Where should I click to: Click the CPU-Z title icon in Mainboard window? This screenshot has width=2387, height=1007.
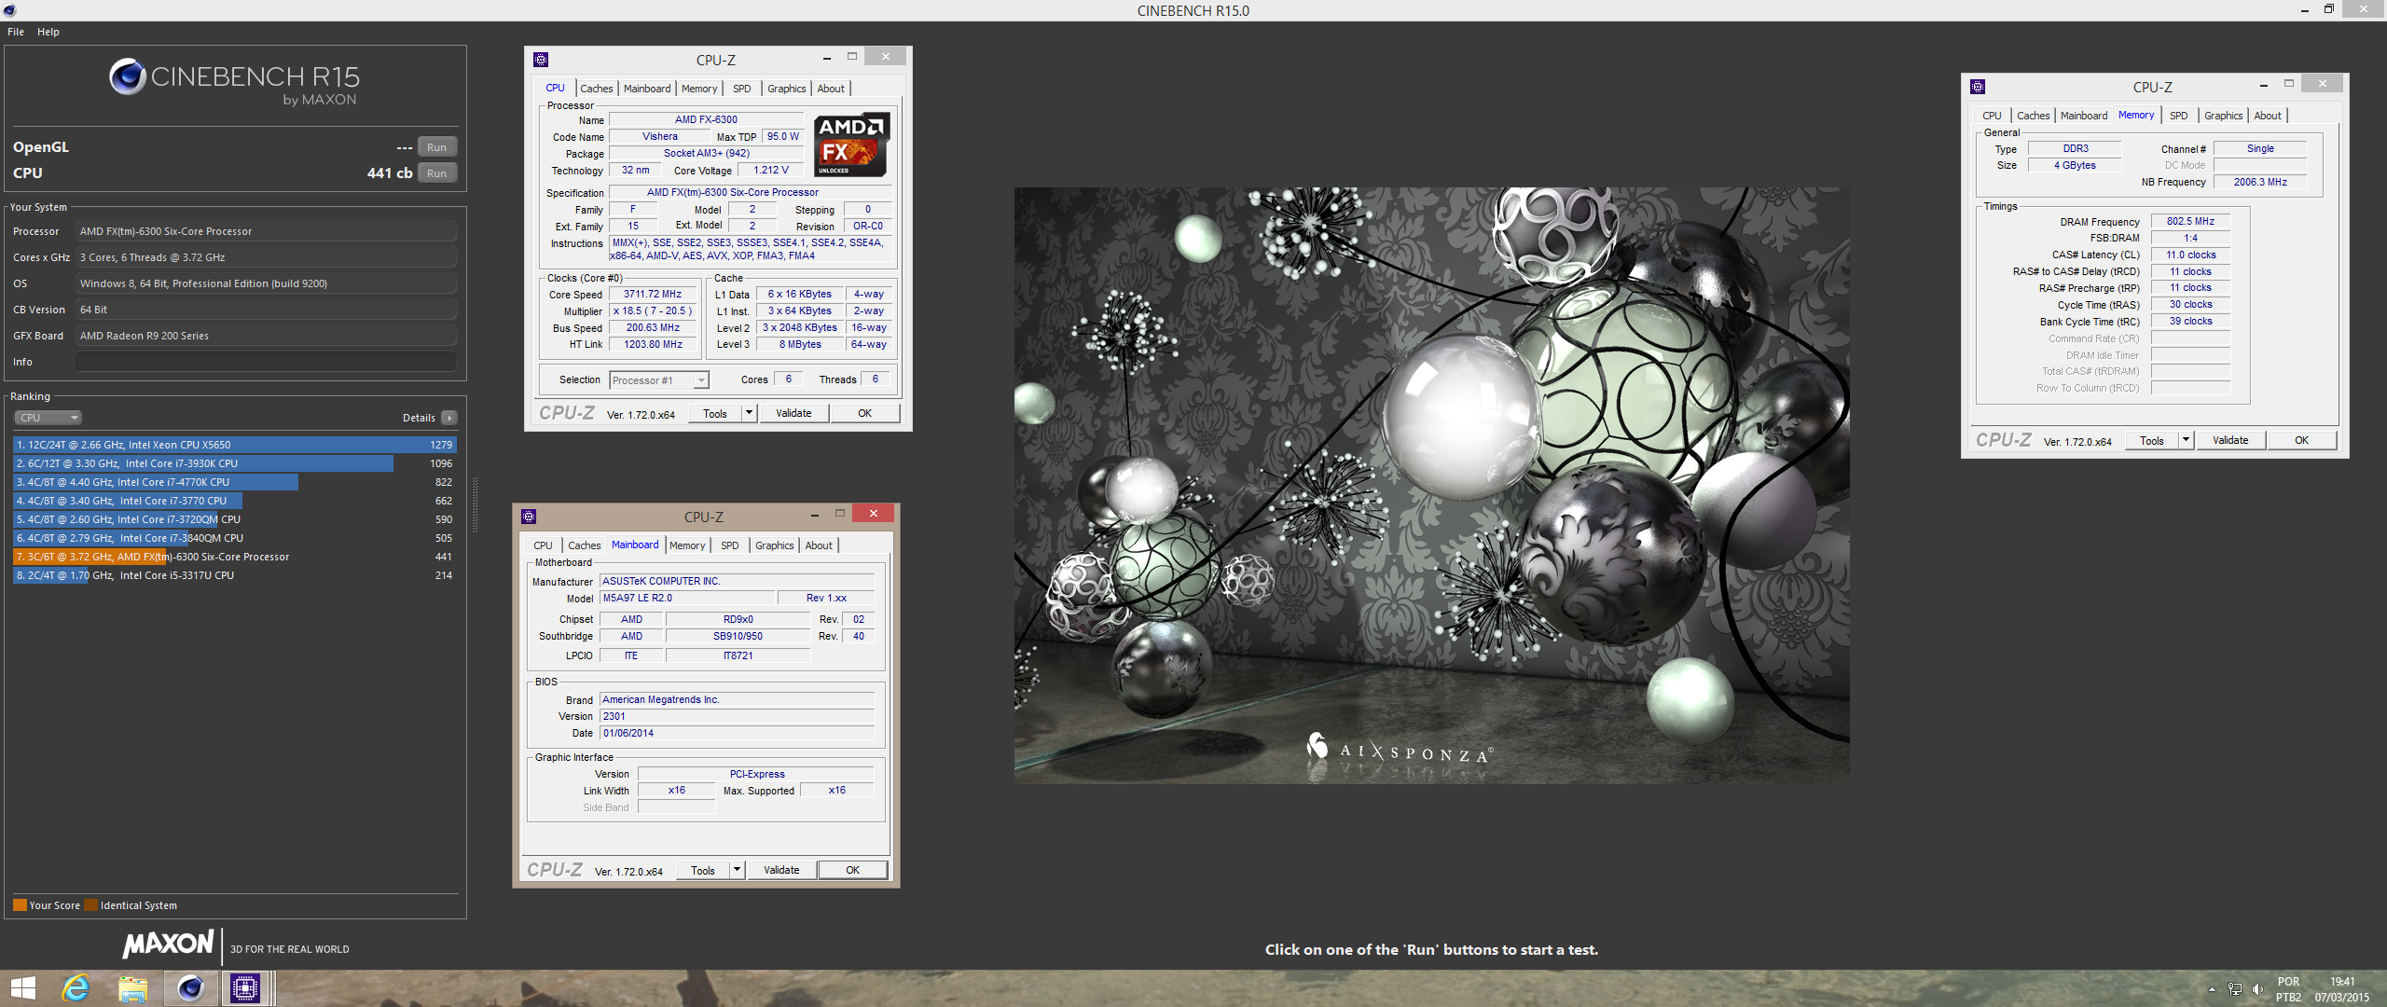(529, 517)
